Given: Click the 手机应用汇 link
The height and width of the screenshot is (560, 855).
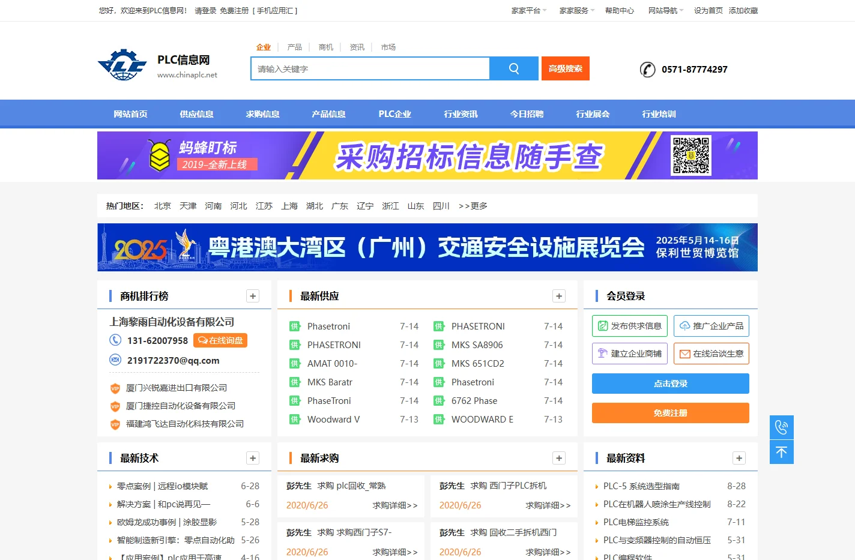Looking at the screenshot, I should pos(275,11).
